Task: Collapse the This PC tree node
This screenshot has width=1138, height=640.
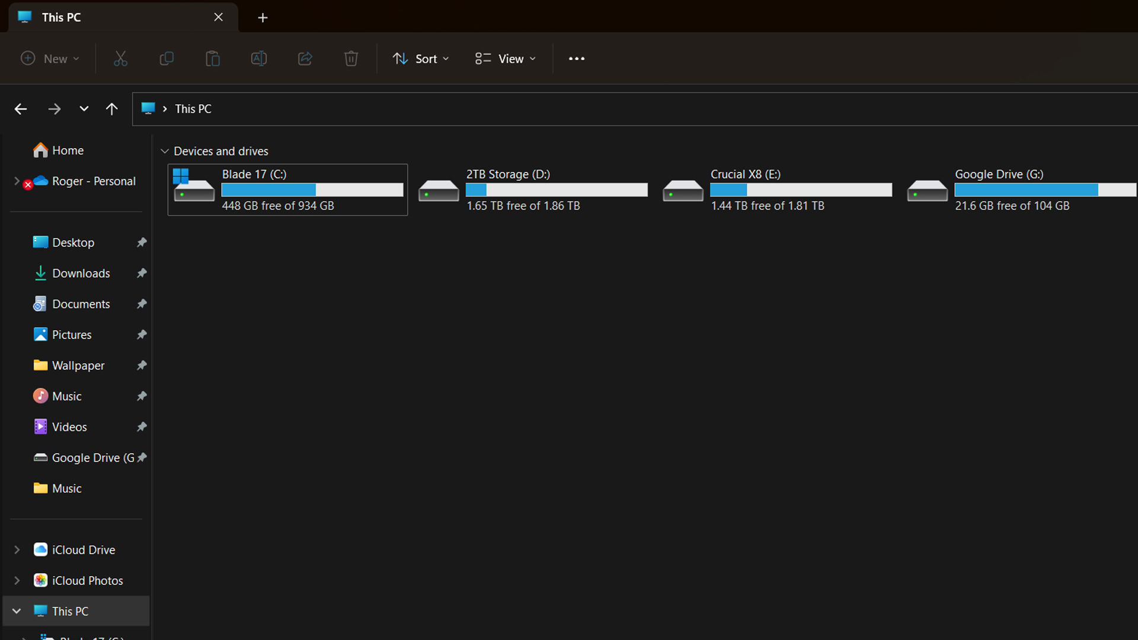Action: point(17,611)
